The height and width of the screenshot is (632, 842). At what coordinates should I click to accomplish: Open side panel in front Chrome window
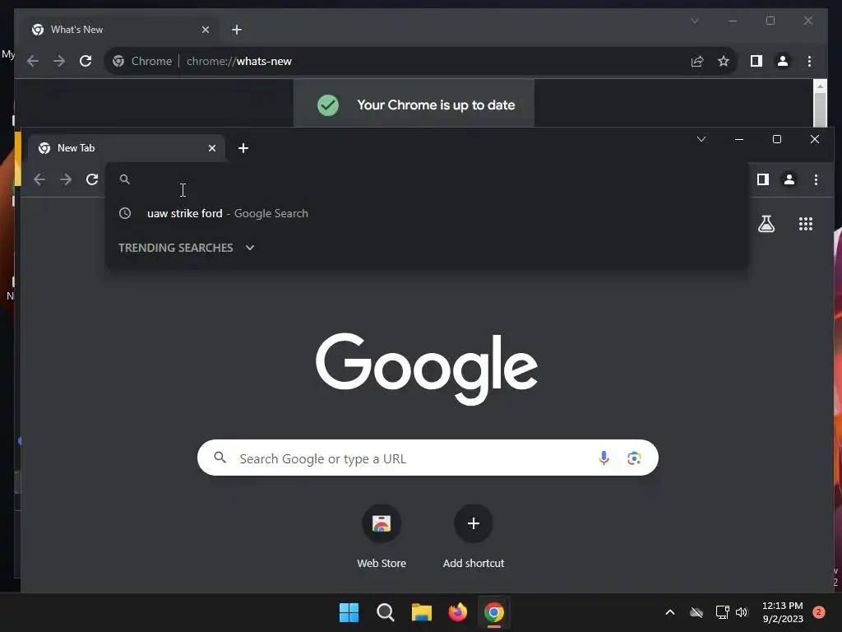click(x=762, y=179)
